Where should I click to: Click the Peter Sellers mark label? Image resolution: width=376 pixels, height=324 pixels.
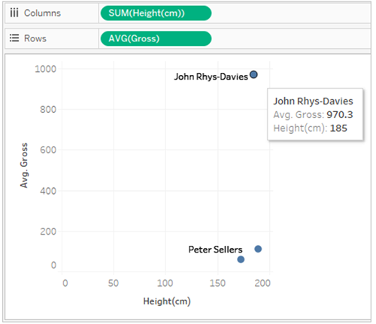215,250
